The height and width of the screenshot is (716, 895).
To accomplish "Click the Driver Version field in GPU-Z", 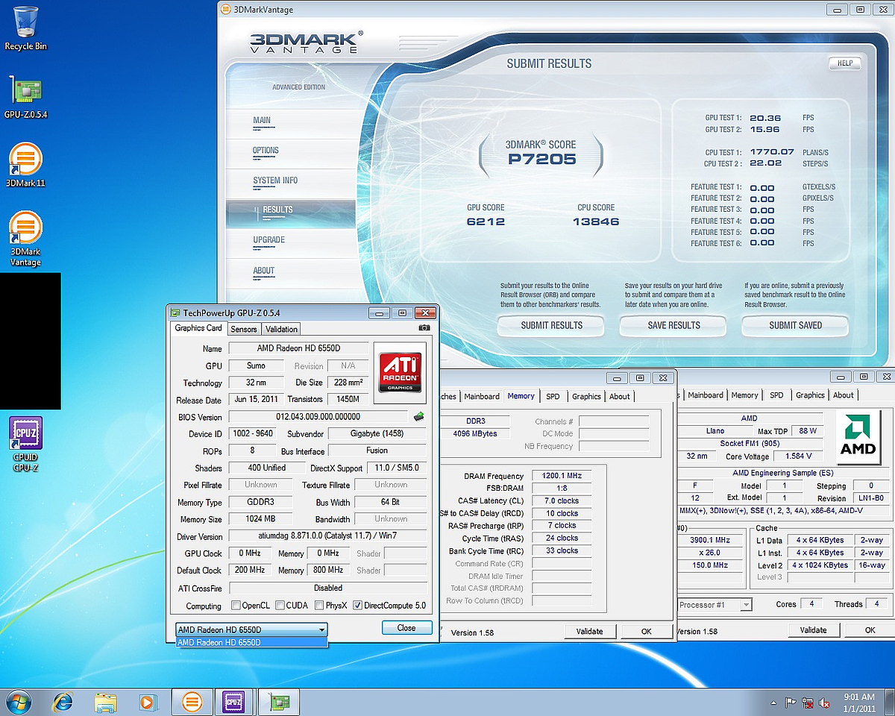I will (x=327, y=536).
